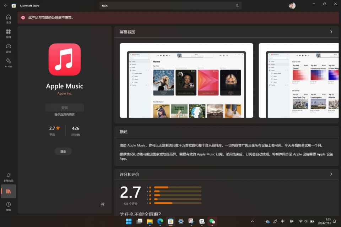Click the back arrow in the title bar
The image size is (341, 227).
tap(5, 5)
